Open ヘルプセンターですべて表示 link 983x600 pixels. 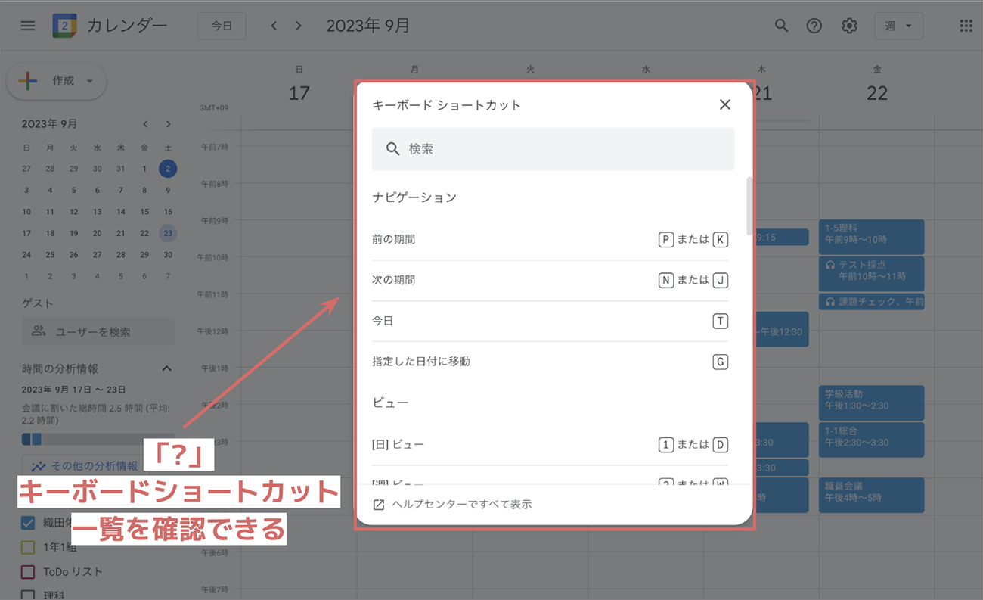pos(462,504)
